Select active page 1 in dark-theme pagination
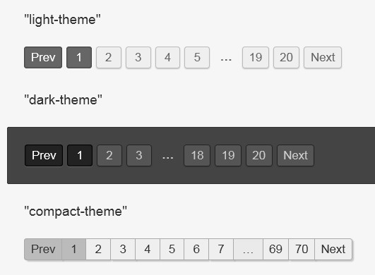 (80, 155)
